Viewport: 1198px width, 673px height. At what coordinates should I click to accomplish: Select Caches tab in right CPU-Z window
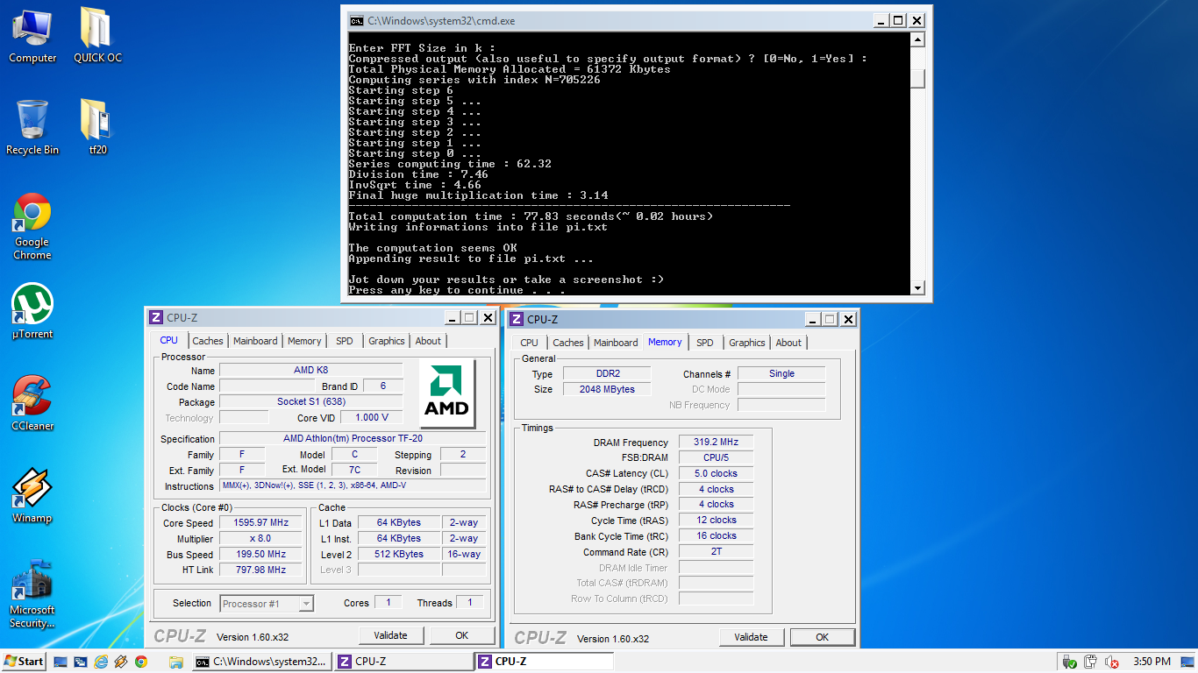coord(568,343)
